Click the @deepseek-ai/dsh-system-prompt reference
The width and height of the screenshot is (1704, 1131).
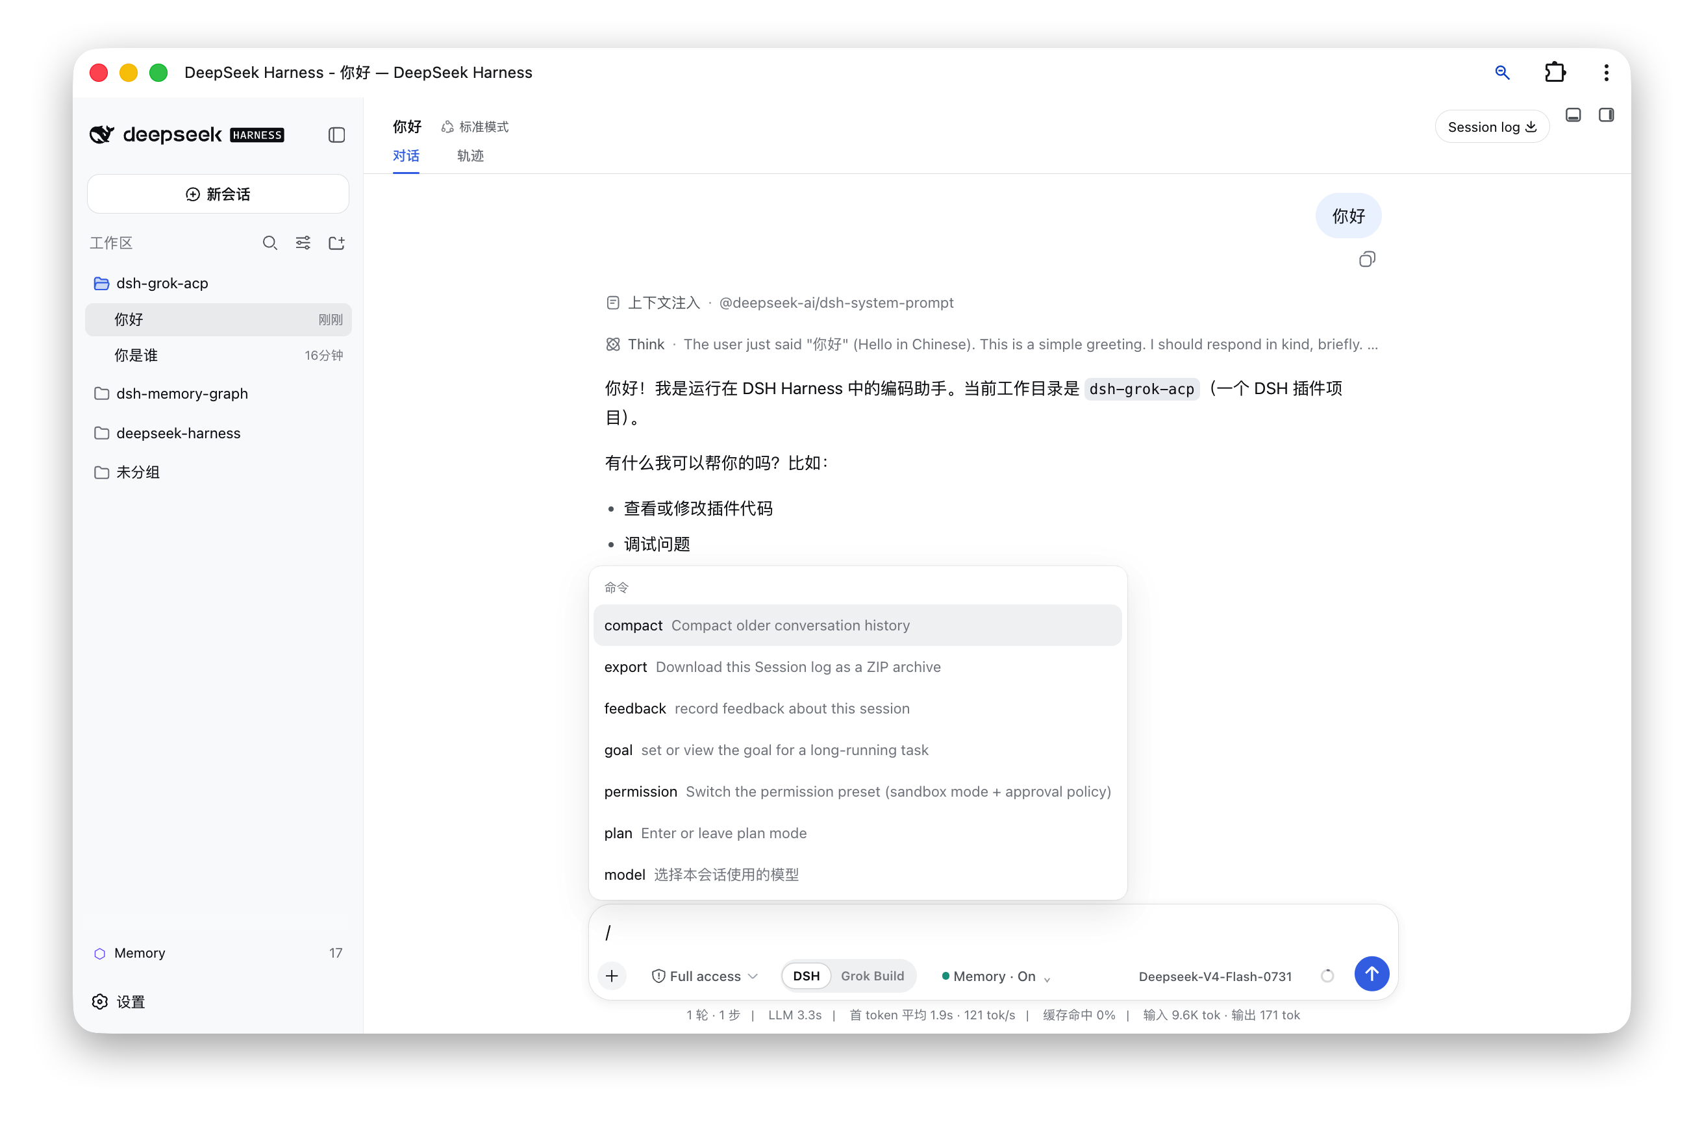point(836,303)
